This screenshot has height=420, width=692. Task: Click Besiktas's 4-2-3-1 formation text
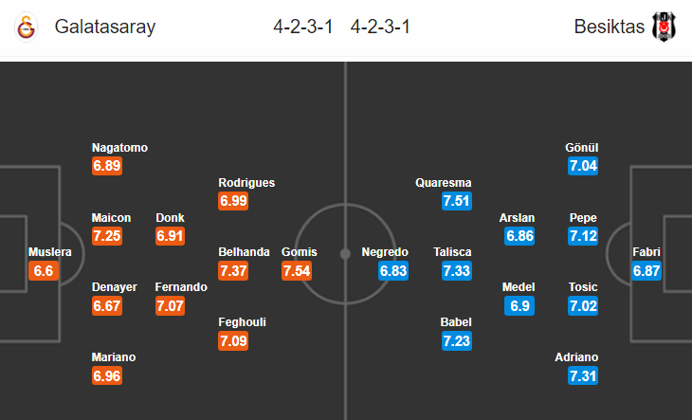[380, 27]
